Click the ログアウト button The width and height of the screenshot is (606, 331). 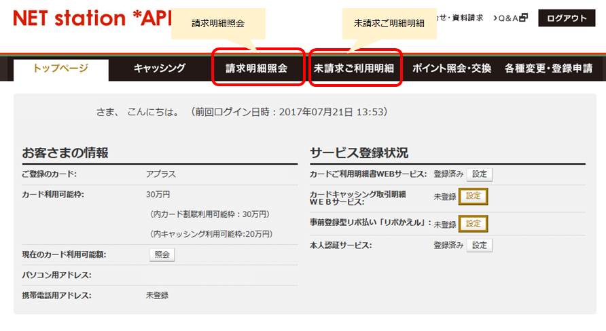(x=567, y=18)
